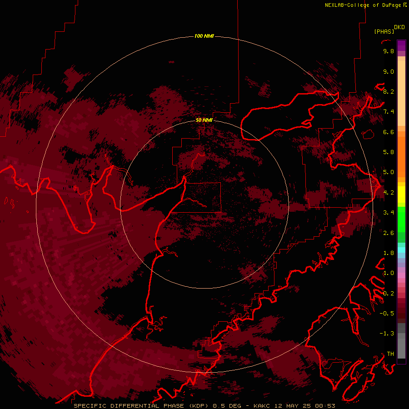409x409 pixels.
Task: Click the 3.4 legend value
Action: (389, 213)
